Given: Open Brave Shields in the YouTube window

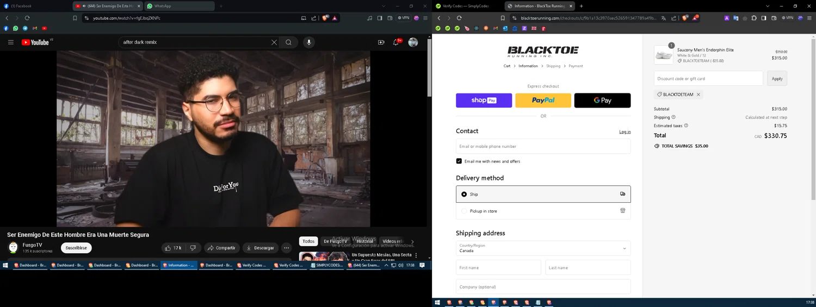Looking at the screenshot, I should [x=325, y=18].
